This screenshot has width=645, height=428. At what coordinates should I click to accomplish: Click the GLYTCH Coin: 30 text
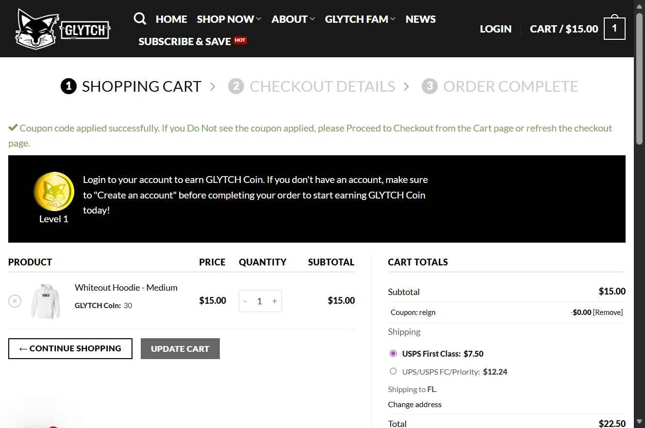[x=103, y=305]
